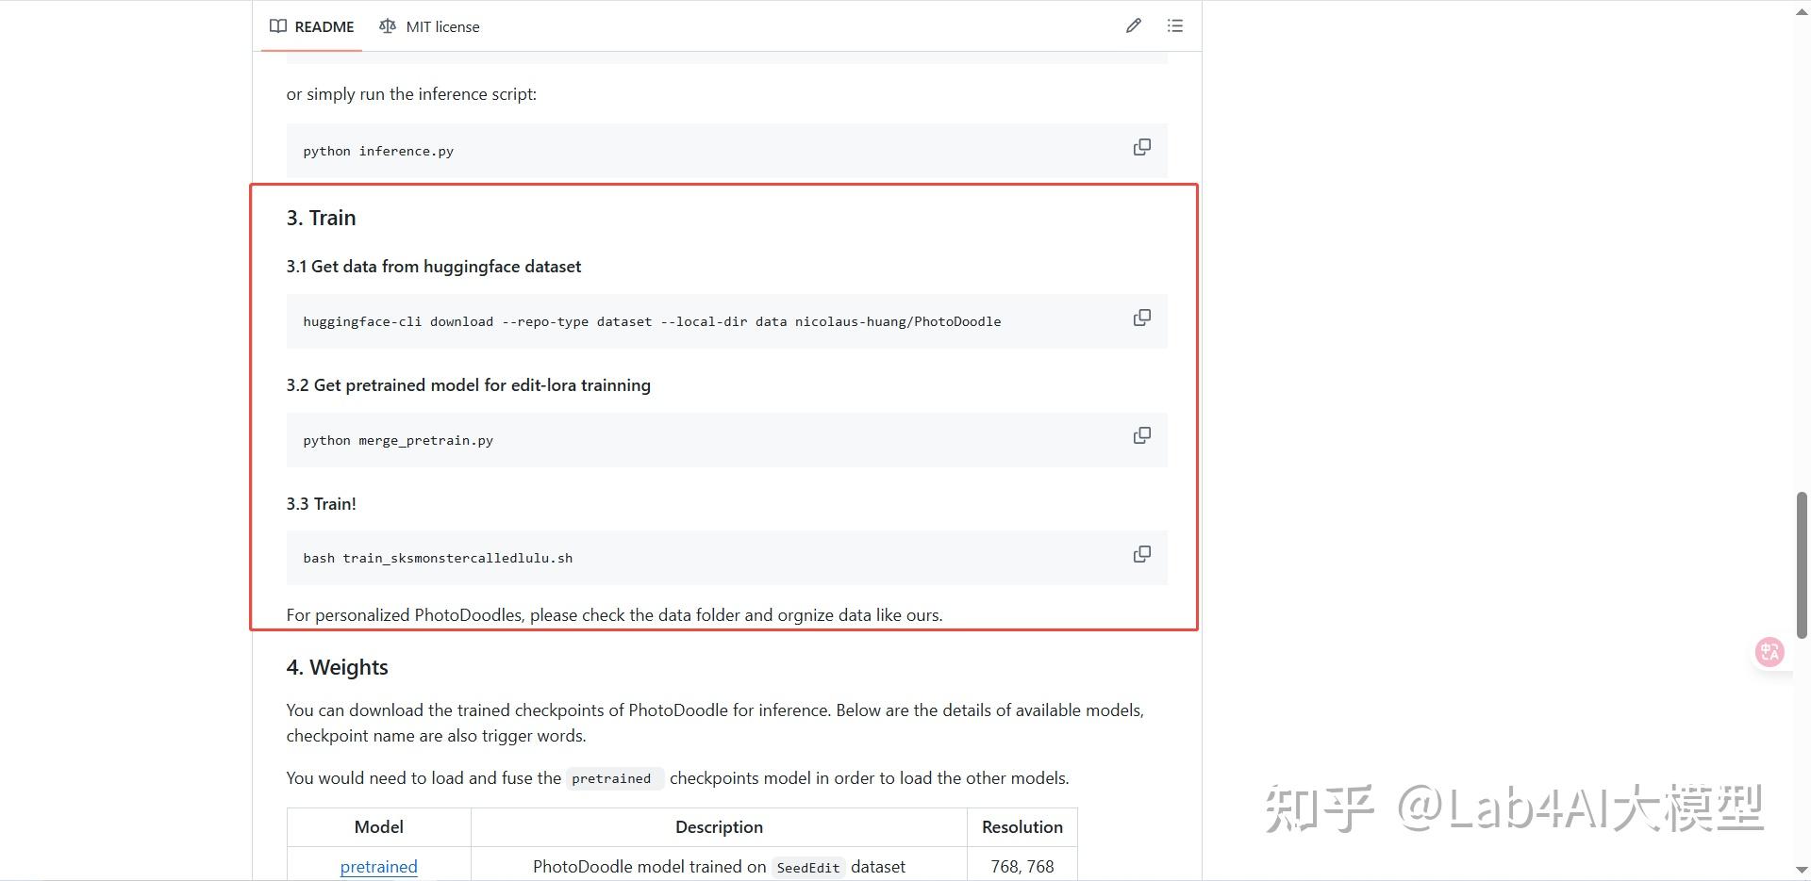Click the pencil edit file icon
This screenshot has width=1811, height=881.
point(1133,26)
